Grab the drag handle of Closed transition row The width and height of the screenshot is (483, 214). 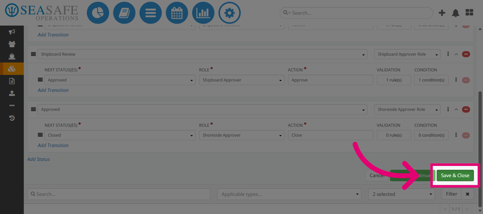click(x=40, y=135)
